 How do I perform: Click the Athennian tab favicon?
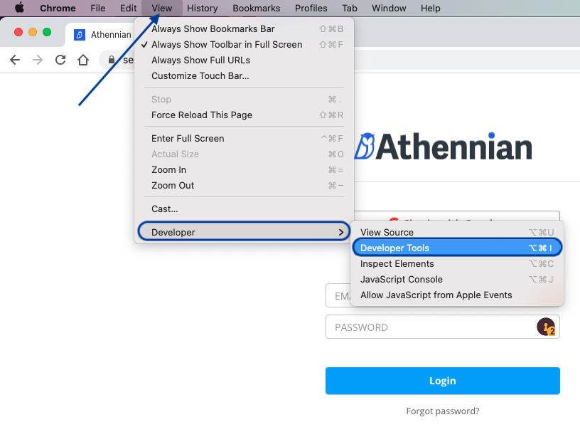coord(80,34)
